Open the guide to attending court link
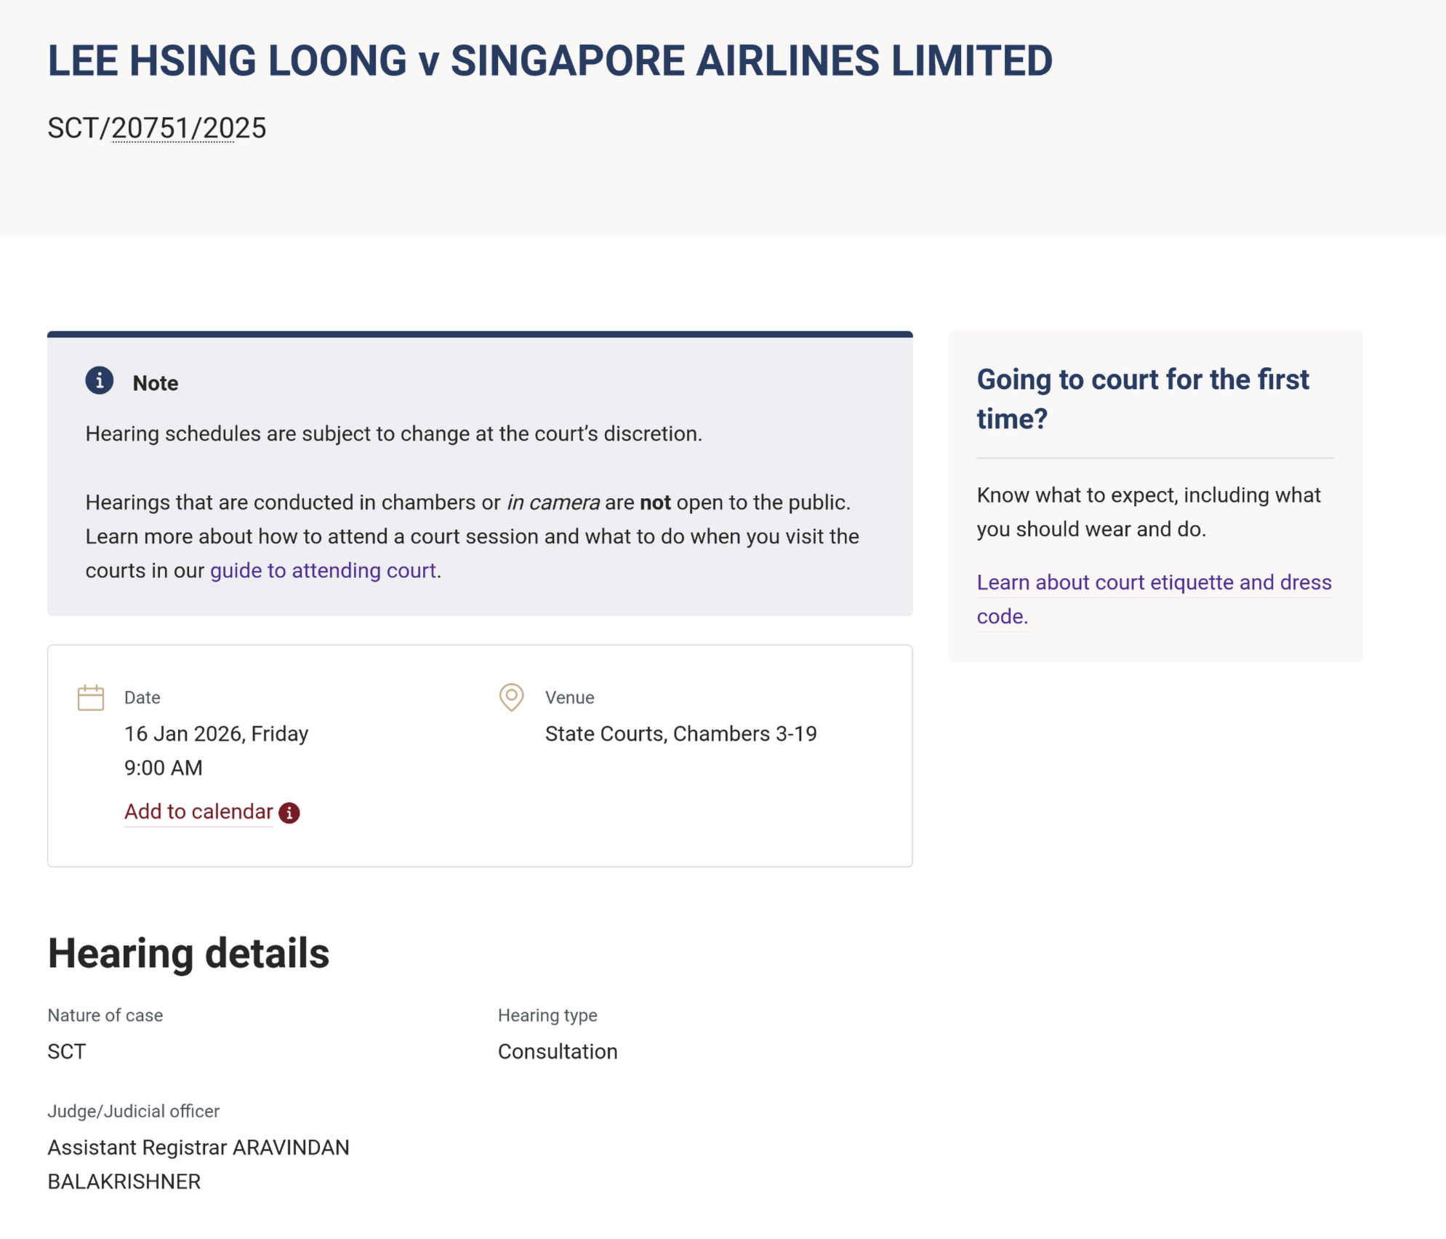 pos(323,571)
